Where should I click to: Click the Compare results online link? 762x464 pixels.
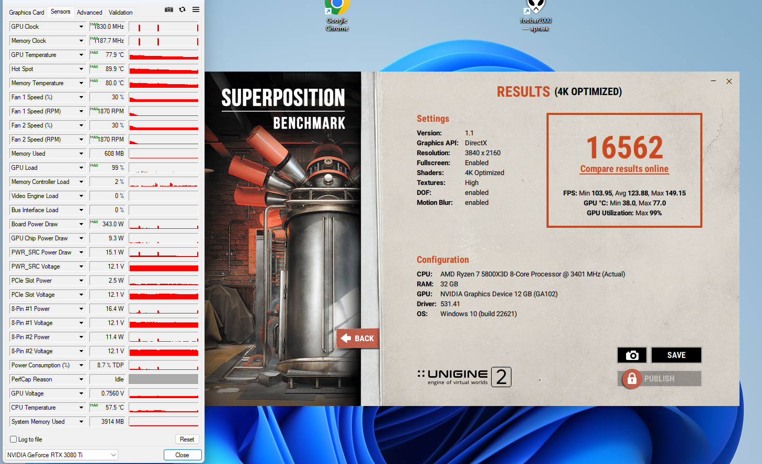click(x=624, y=169)
